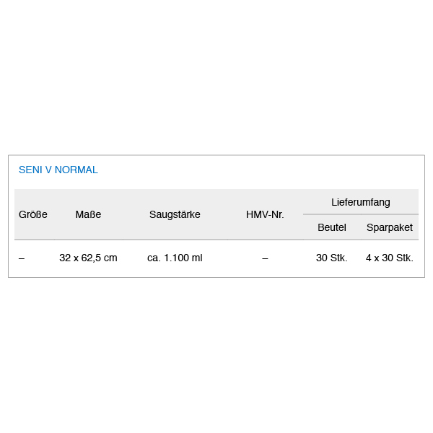Click the empty white area above the table panel

(x=216, y=77)
